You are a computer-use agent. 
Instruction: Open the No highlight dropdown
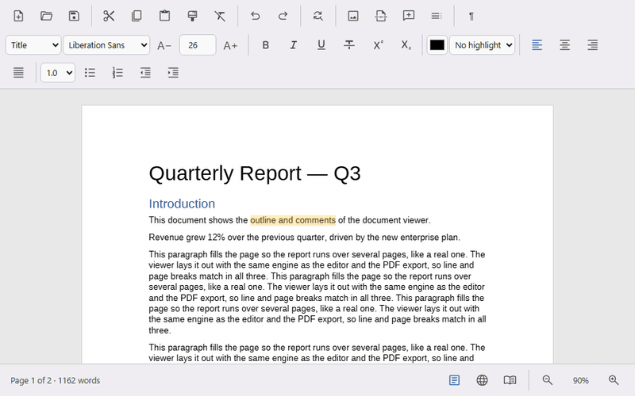(483, 45)
